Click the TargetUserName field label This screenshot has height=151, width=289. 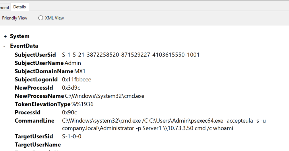[38, 145]
